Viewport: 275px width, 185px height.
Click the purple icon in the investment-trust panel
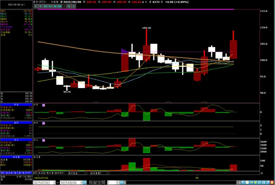[x=43, y=123]
